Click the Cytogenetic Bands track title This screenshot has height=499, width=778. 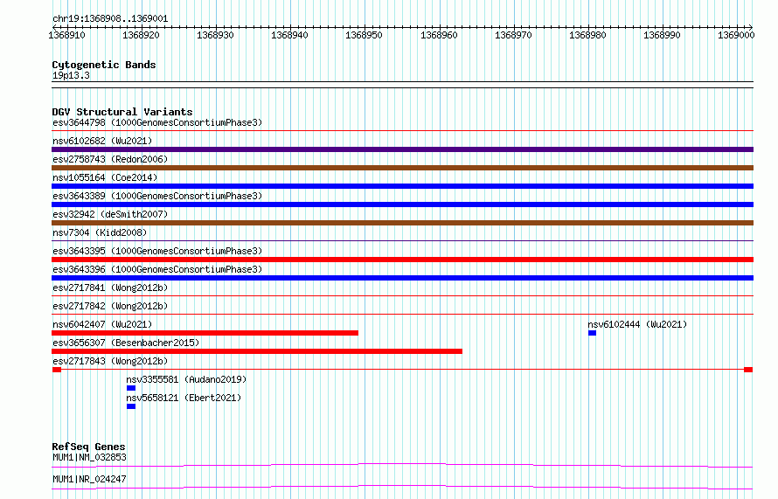[x=104, y=65]
